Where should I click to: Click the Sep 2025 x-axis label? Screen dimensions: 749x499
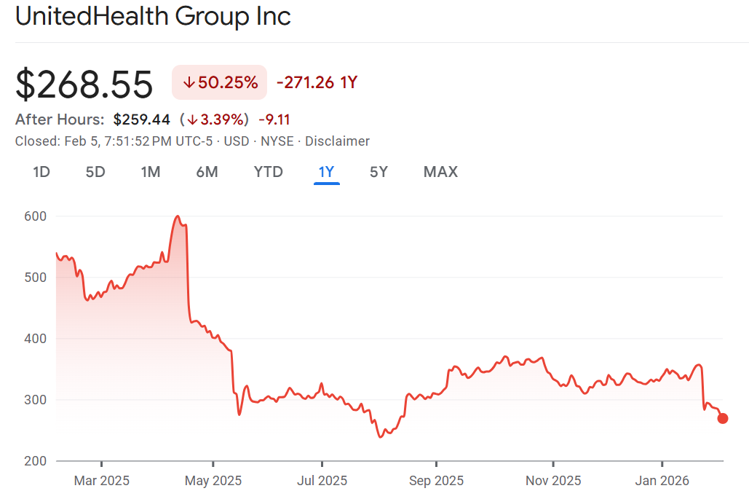click(x=436, y=481)
